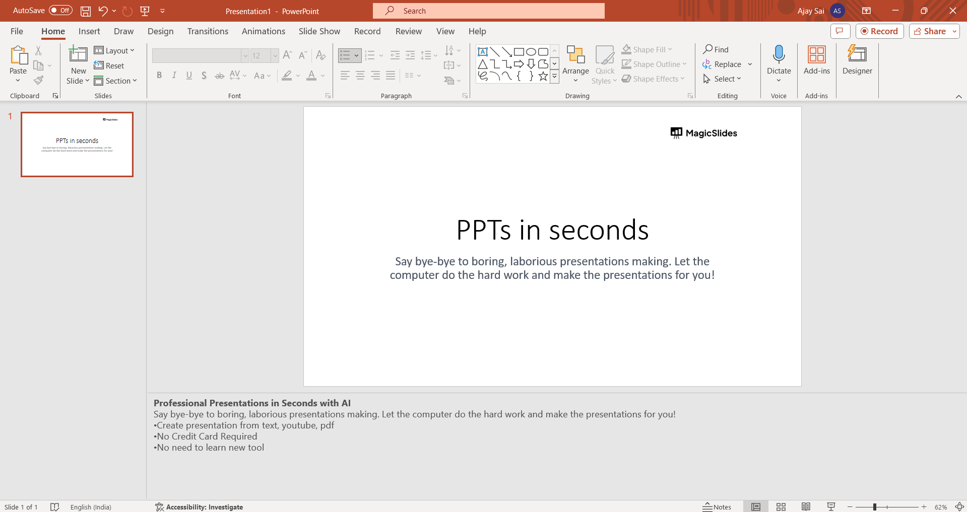Open the Design tab
This screenshot has width=967, height=512.
click(160, 31)
